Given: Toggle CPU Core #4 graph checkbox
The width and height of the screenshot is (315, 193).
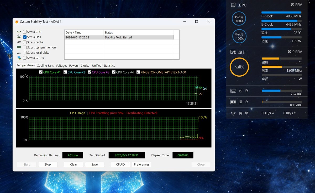Looking at the screenshot, I should pyautogui.click(x=114, y=72).
